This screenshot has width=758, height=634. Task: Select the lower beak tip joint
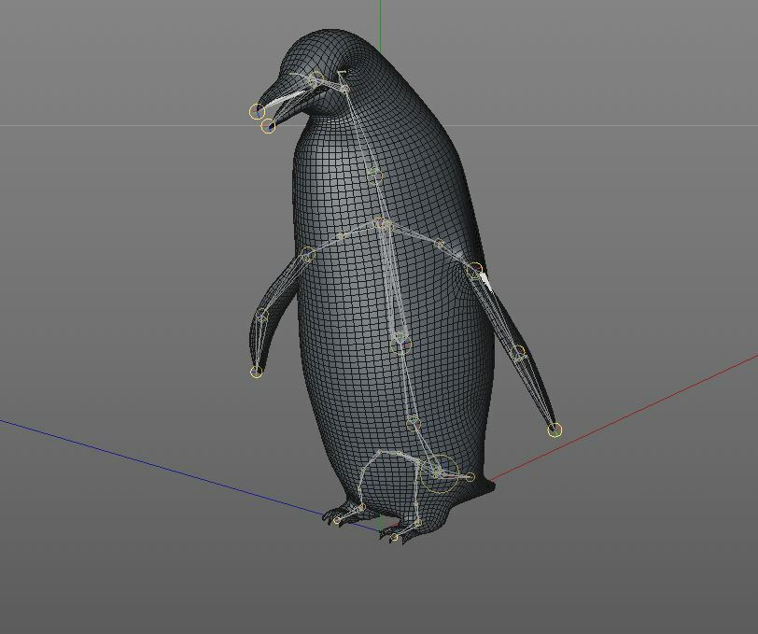pos(268,127)
